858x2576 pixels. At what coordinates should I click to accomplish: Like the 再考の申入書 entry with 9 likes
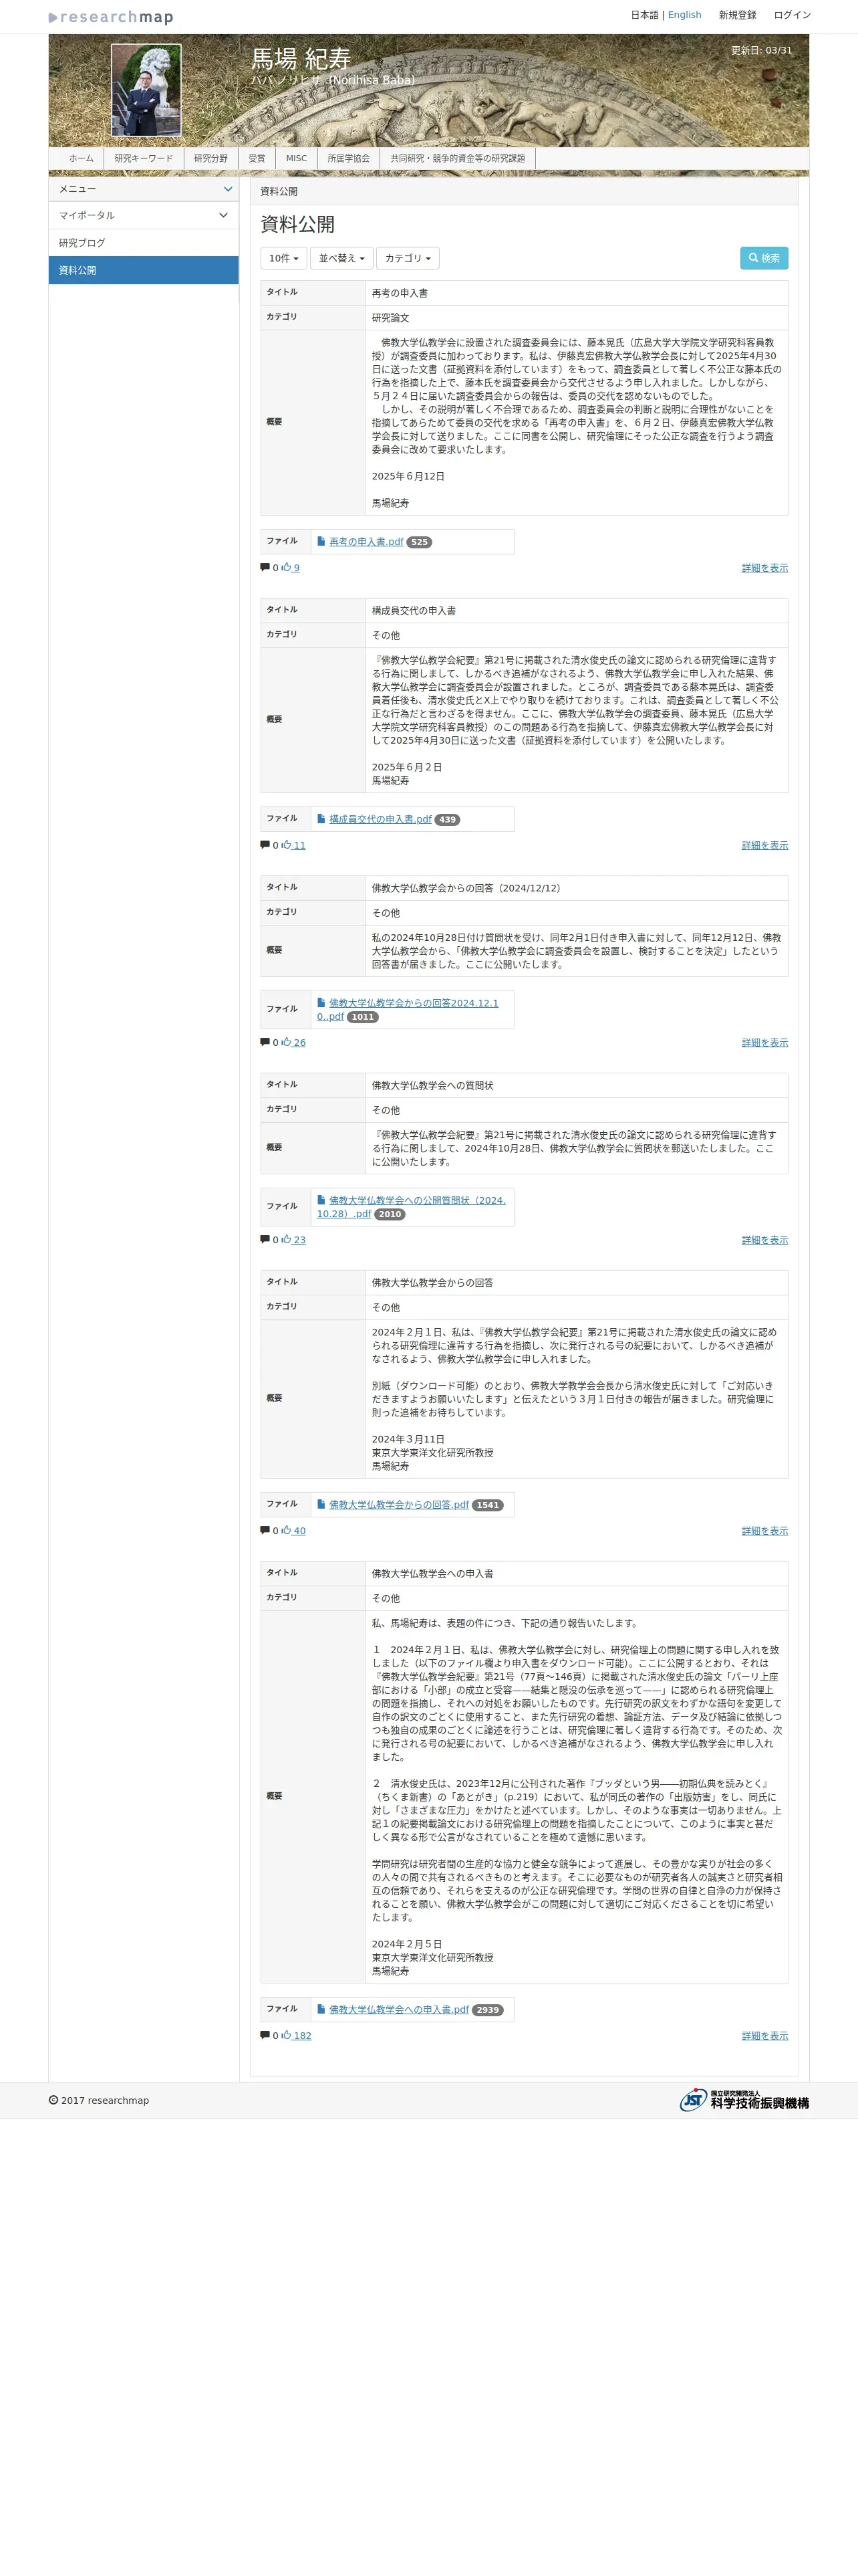click(x=289, y=568)
